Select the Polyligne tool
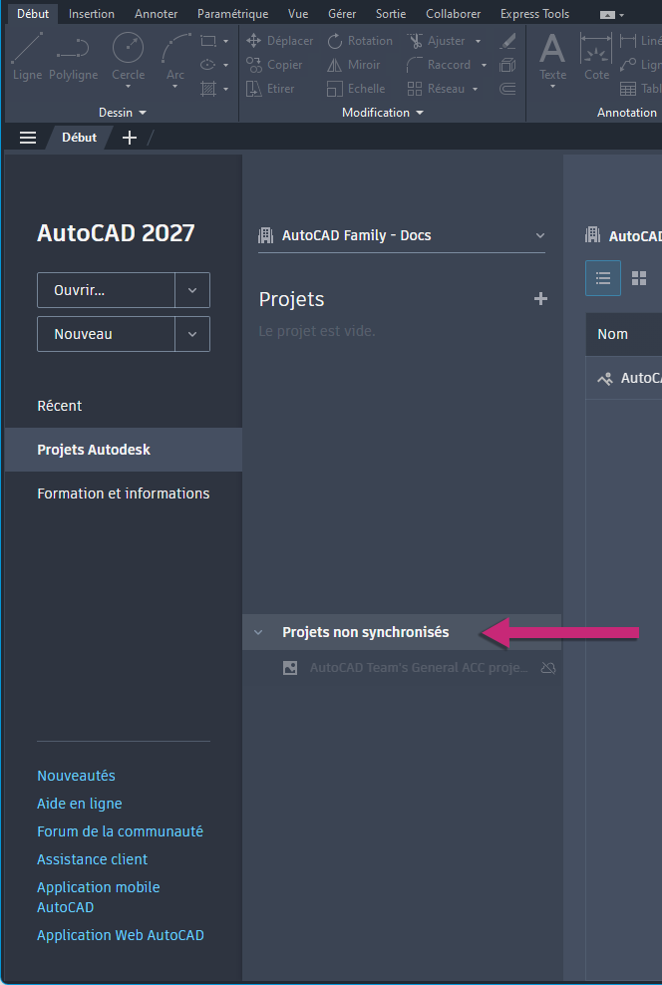 pyautogui.click(x=73, y=56)
